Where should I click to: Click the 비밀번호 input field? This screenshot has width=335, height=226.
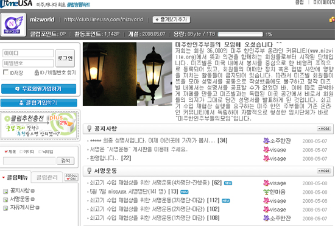[x=28, y=63]
